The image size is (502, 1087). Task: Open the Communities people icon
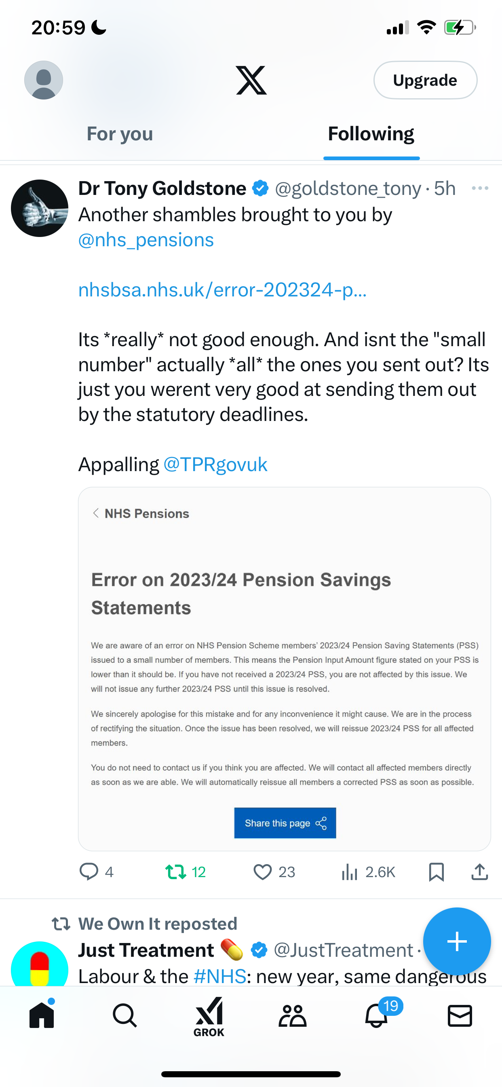point(292,1015)
